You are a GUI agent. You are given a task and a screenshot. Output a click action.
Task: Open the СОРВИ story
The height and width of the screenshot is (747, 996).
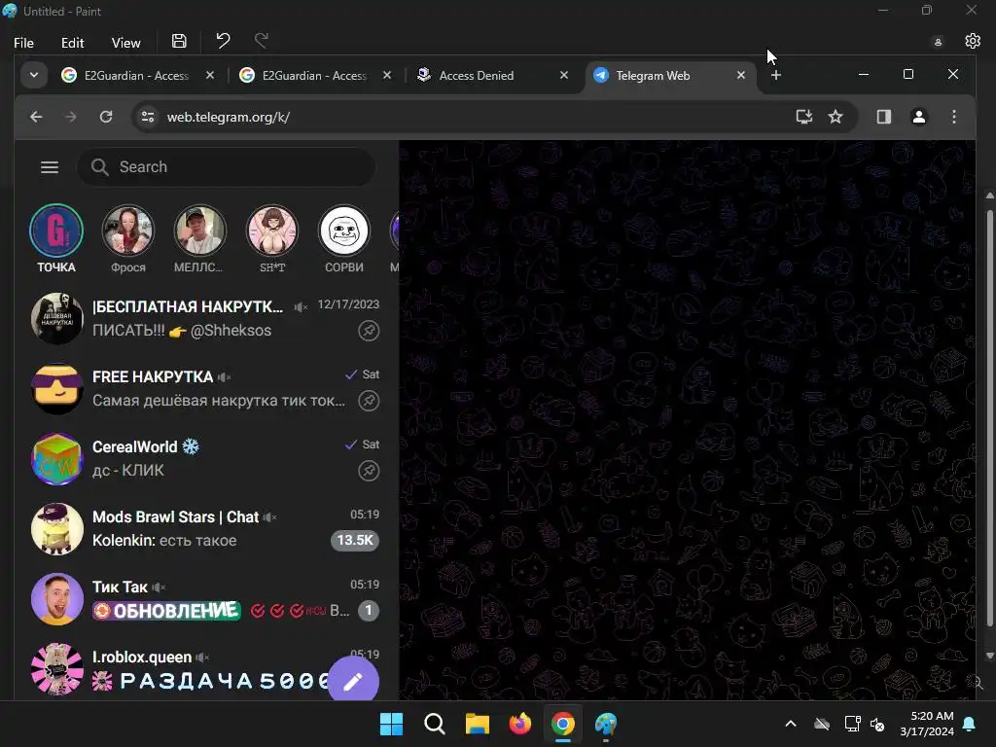(344, 239)
